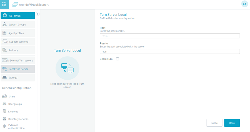Viewport: 250px width, 132px height.
Task: Open the AA user avatar
Action: pyautogui.click(x=244, y=4)
